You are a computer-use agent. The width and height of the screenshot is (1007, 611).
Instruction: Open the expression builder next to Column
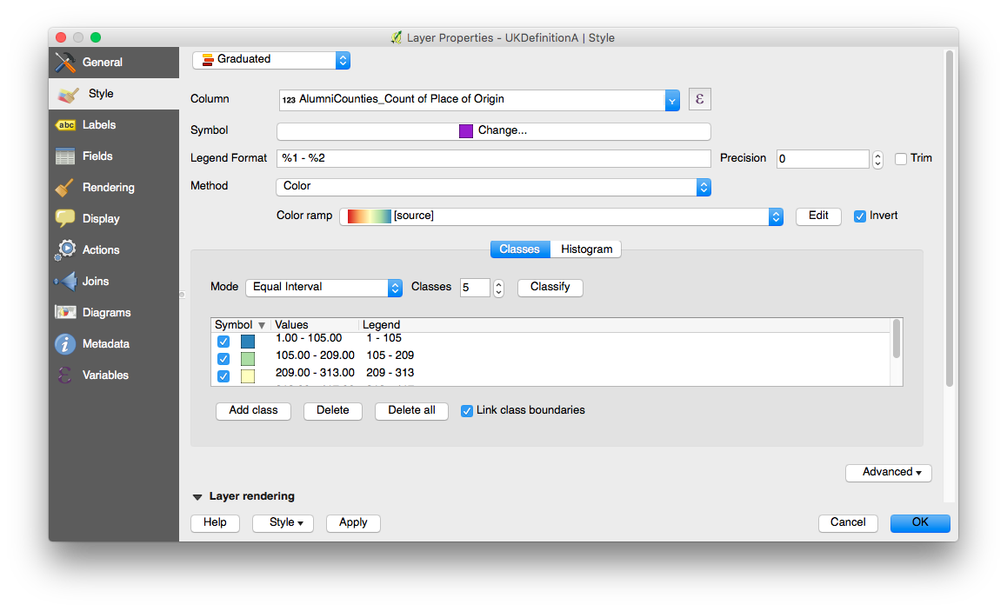point(699,98)
